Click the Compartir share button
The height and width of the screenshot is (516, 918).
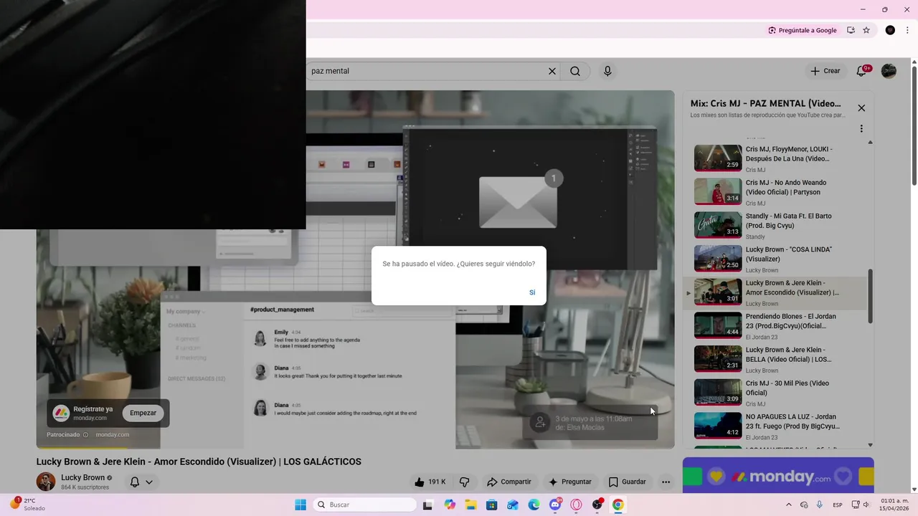(x=509, y=482)
